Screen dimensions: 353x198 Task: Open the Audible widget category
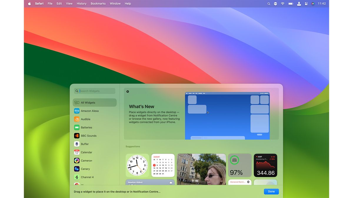point(86,119)
